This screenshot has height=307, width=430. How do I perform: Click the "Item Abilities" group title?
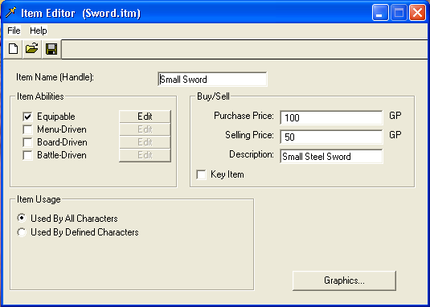point(40,96)
